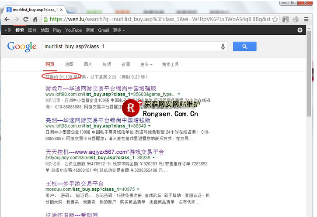Open the 天天挂机 search result link
The width and height of the screenshot is (317, 217).
(x=105, y=152)
